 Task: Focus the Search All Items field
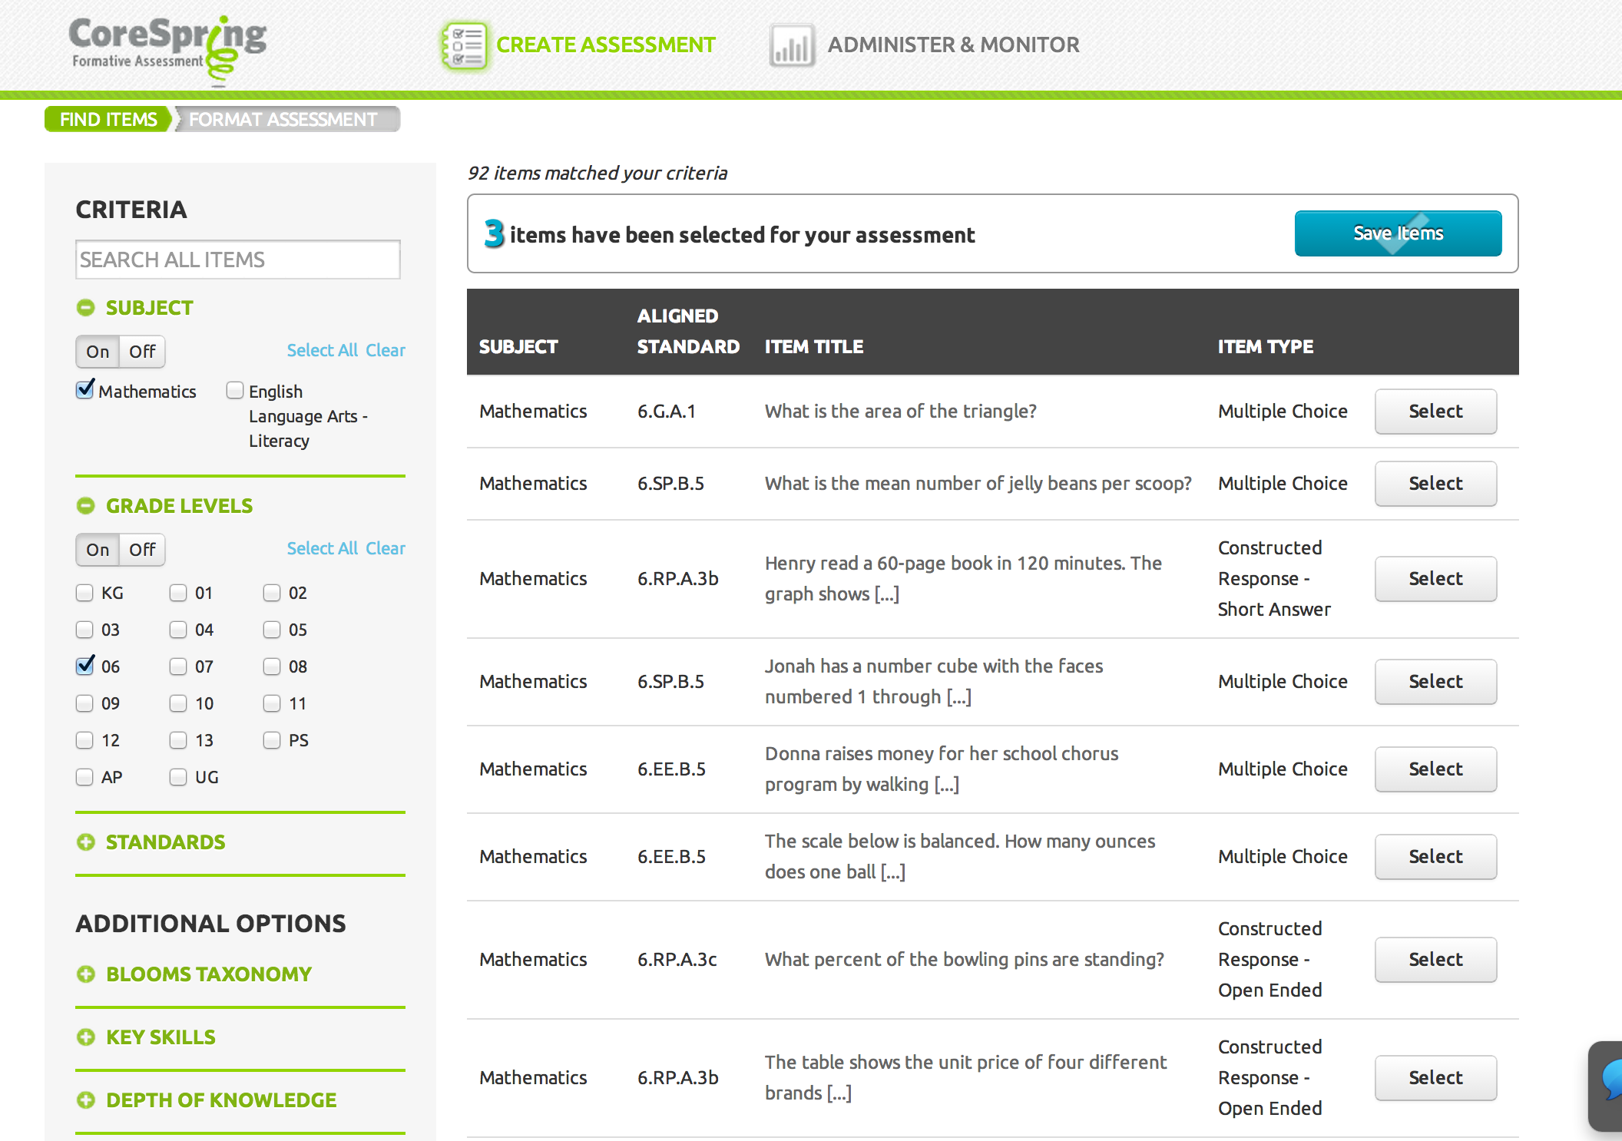[x=238, y=260]
